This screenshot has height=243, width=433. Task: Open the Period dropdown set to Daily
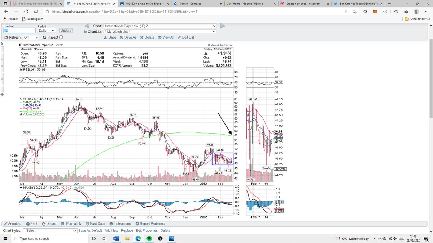pos(47,31)
